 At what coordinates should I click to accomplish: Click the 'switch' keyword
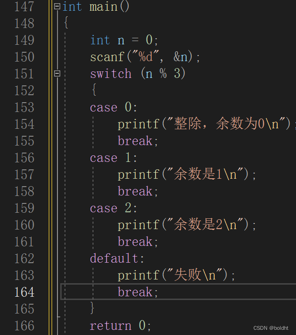[111, 74]
